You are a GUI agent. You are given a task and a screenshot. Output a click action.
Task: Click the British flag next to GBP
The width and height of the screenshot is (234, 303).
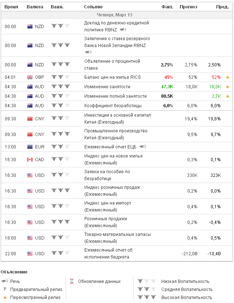click(x=30, y=77)
